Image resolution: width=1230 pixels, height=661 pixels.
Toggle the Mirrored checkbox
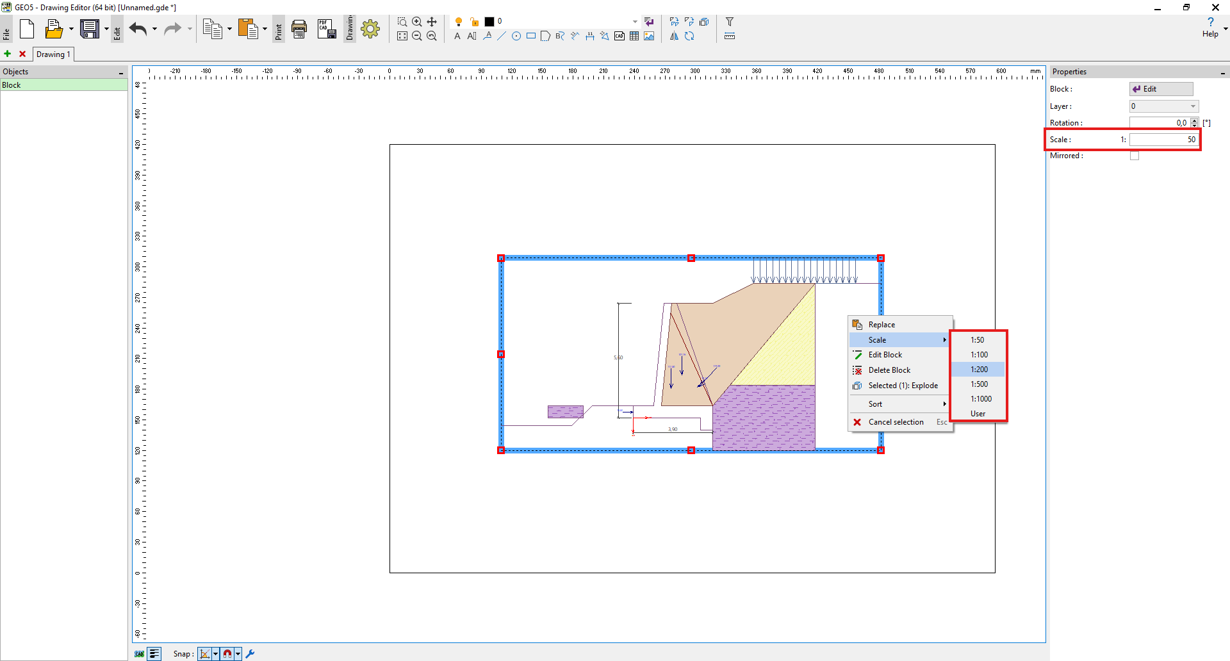(x=1135, y=156)
